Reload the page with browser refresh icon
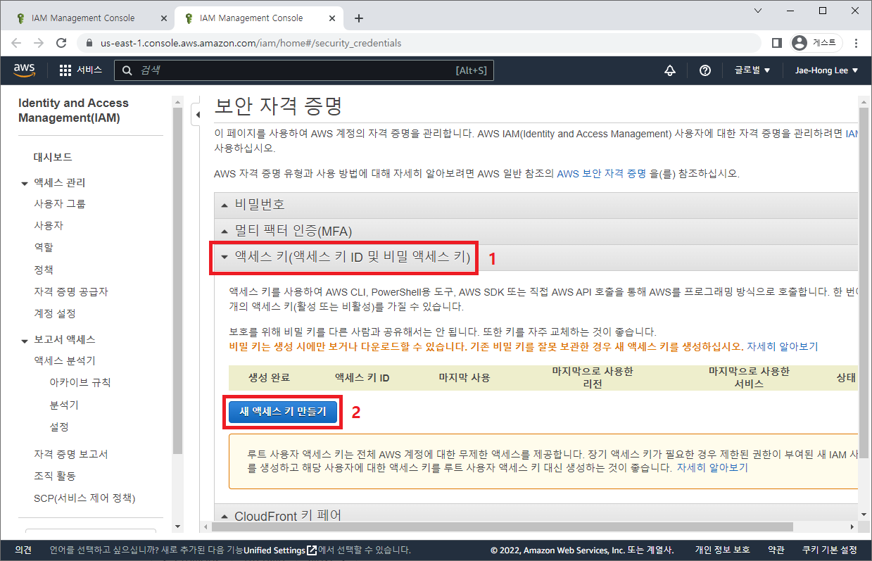Viewport: 872px width, 561px height. (x=61, y=43)
